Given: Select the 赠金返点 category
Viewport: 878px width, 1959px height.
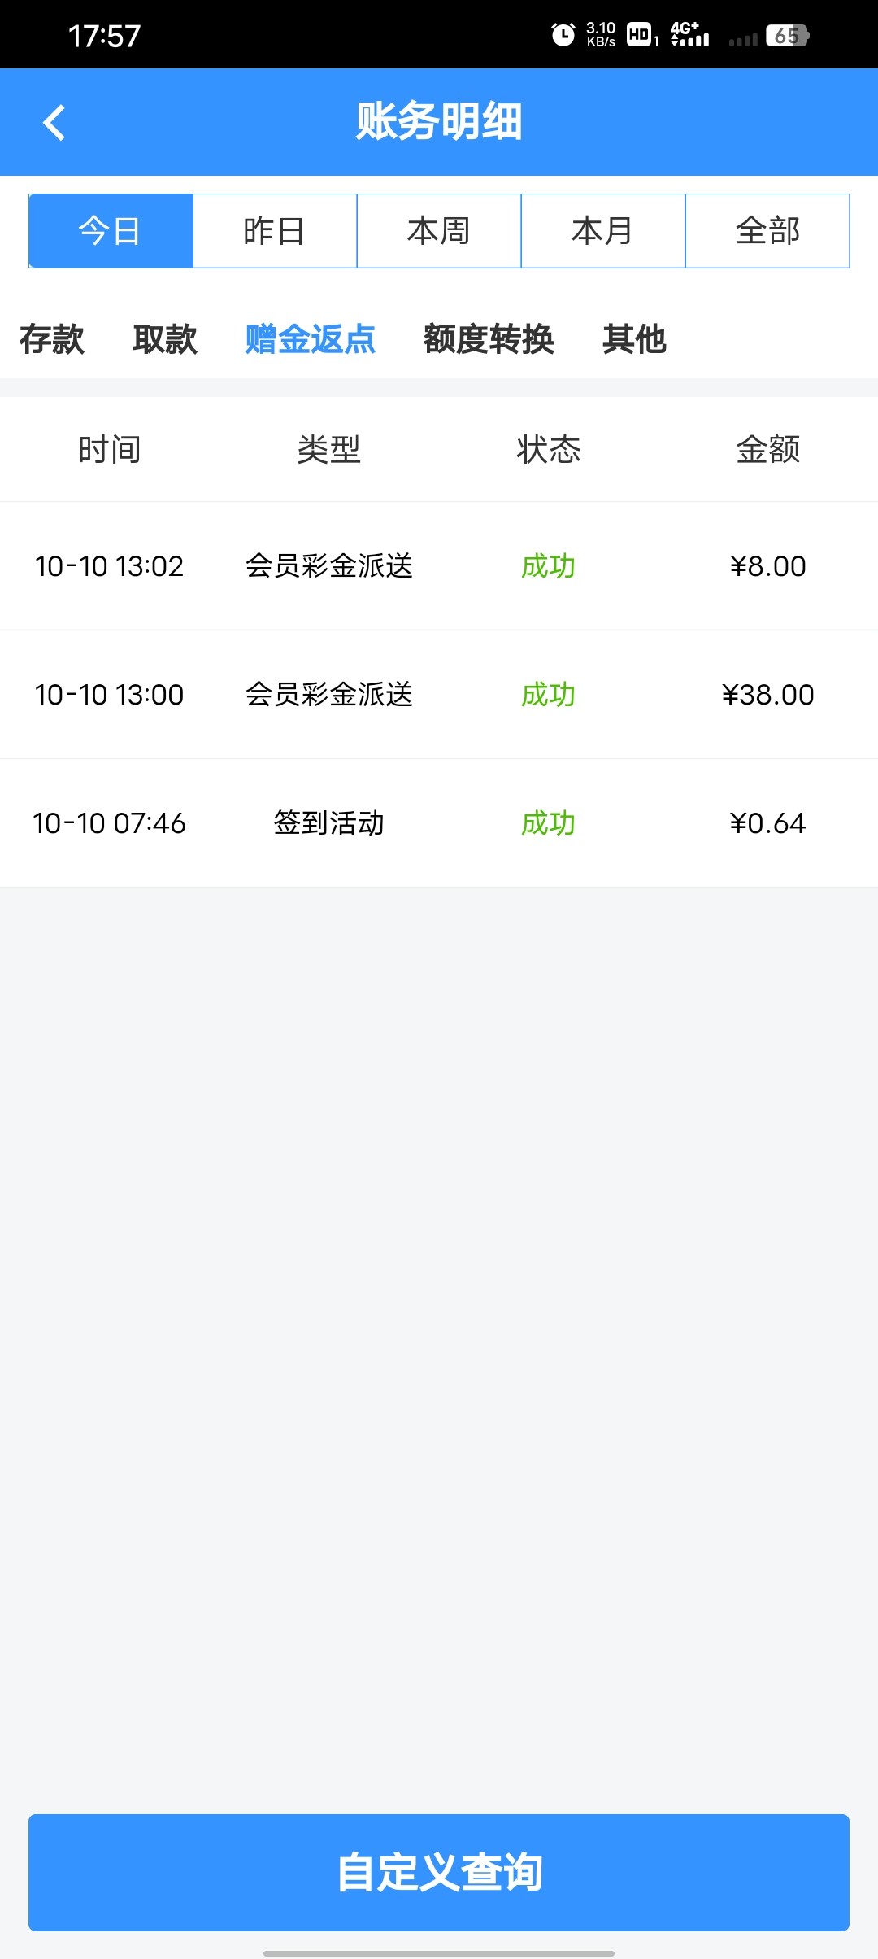Looking at the screenshot, I should pos(310,339).
